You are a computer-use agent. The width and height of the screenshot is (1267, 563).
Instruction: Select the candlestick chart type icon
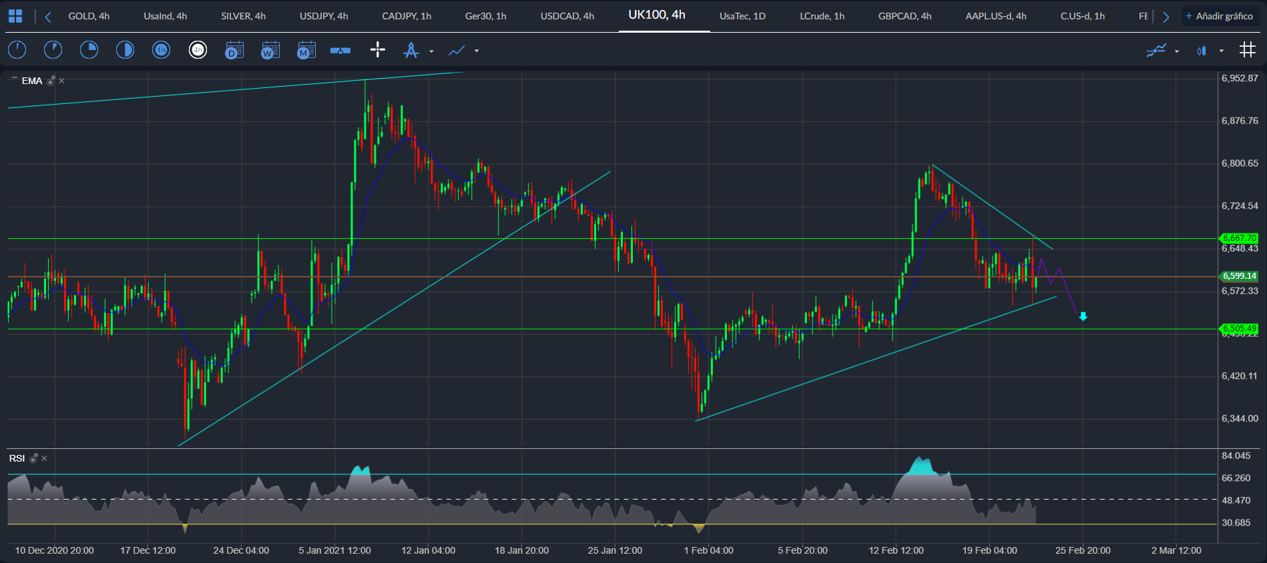coord(1202,51)
